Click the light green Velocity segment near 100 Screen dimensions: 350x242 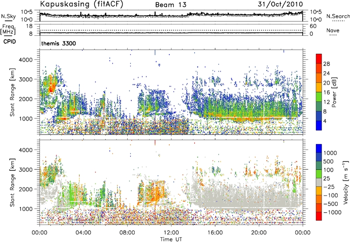319,174
